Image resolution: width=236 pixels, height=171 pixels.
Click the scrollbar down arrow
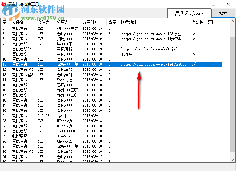[x=232, y=160]
